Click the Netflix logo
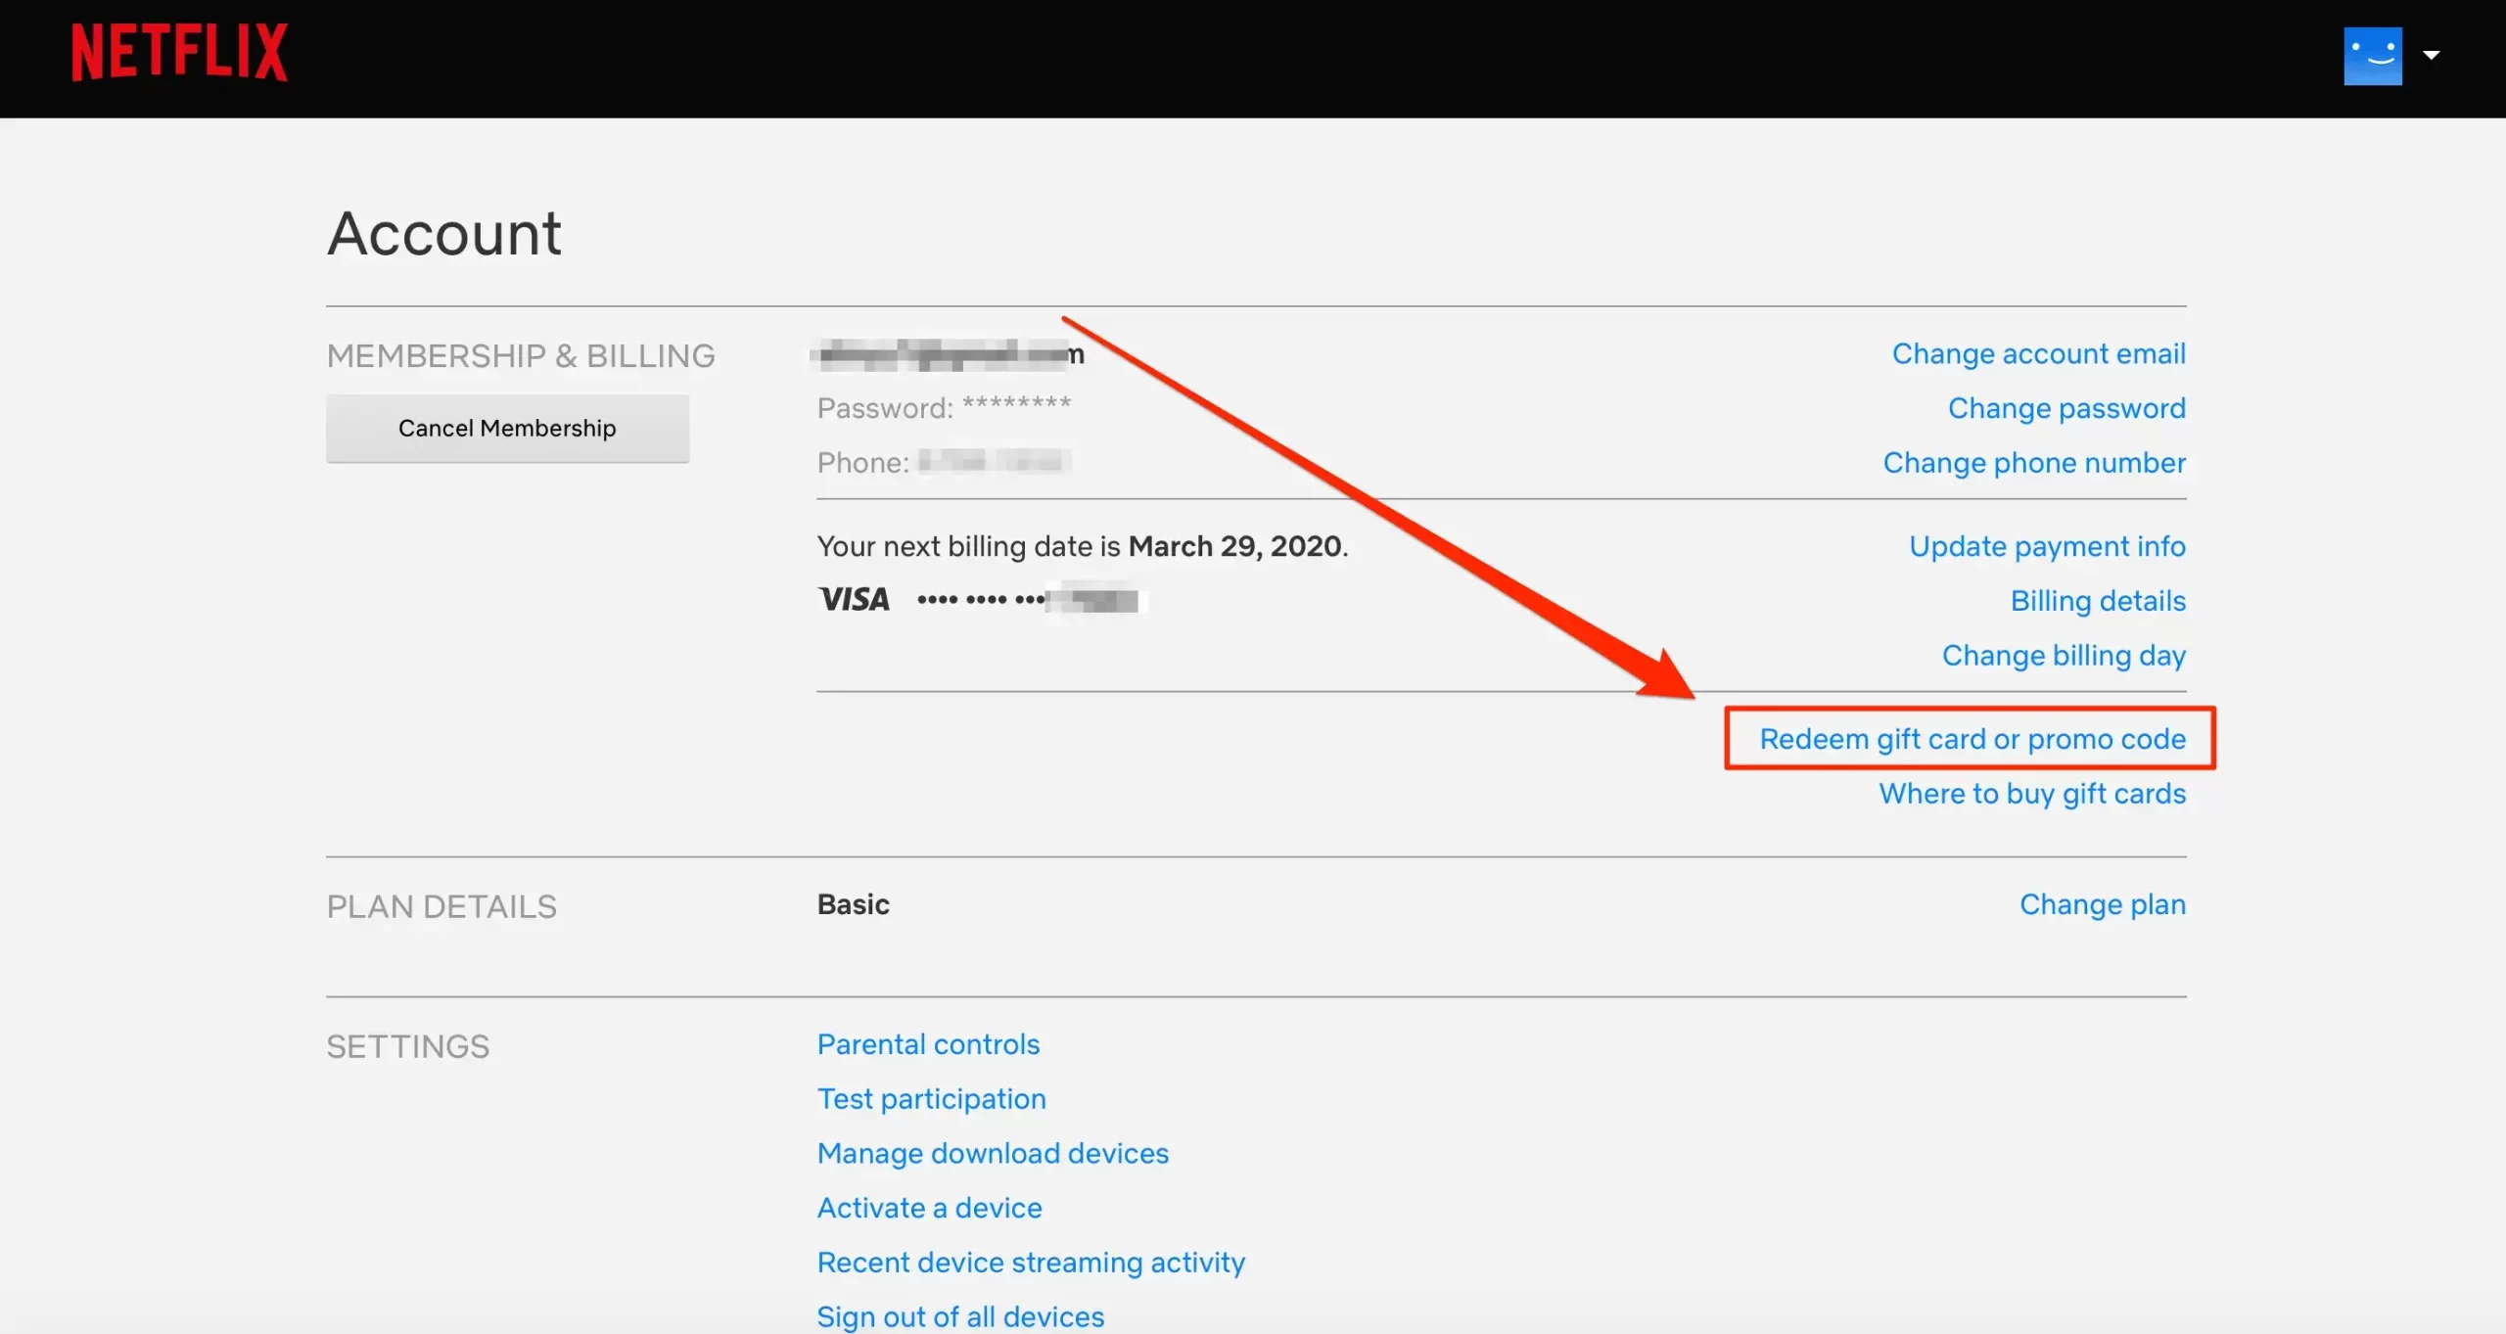Screen dimensions: 2506x1334 point(179,53)
